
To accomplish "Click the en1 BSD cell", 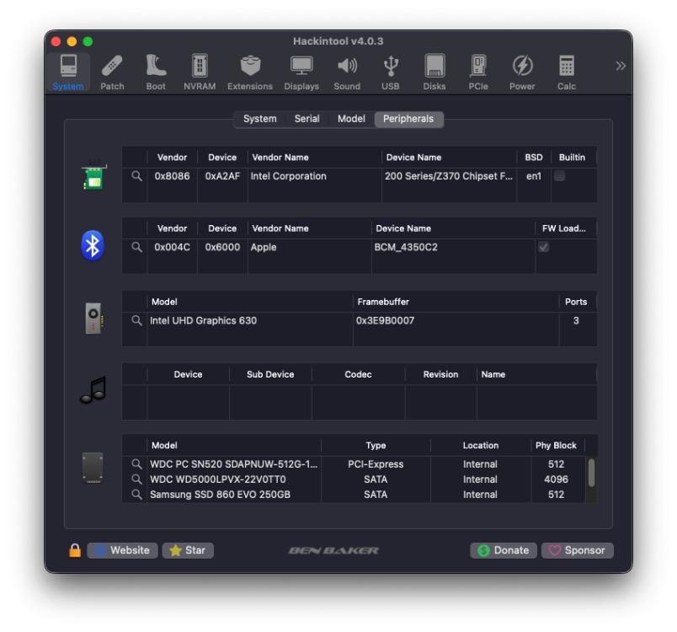I will tap(534, 176).
